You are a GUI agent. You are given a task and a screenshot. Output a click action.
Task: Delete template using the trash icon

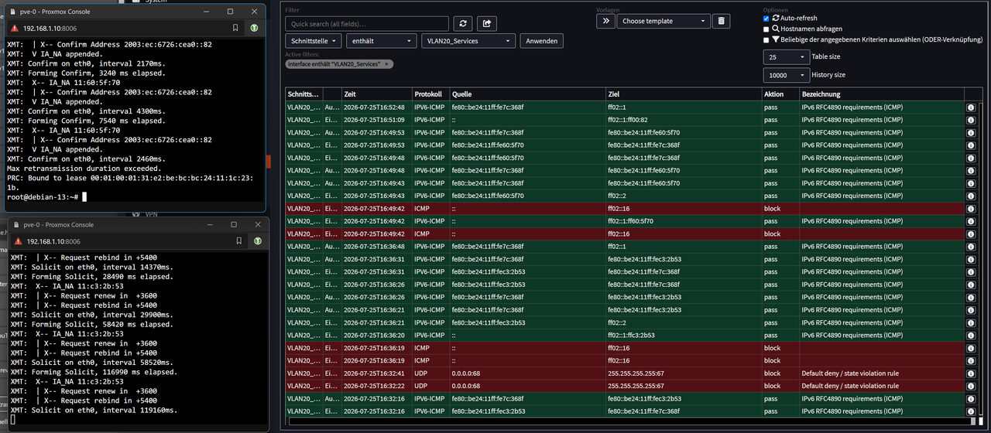tap(721, 22)
